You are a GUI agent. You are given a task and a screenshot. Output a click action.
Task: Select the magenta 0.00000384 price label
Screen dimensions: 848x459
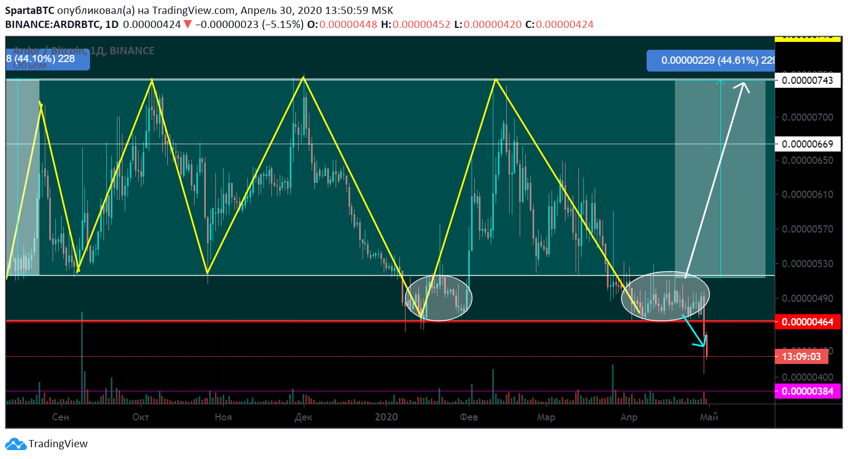(x=808, y=391)
